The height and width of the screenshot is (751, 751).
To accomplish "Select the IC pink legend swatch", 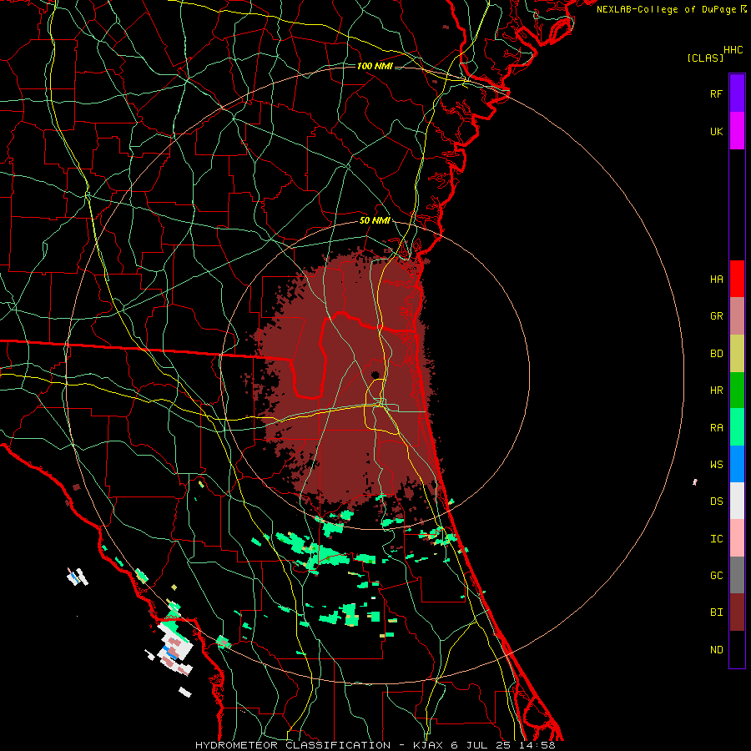I will 737,538.
